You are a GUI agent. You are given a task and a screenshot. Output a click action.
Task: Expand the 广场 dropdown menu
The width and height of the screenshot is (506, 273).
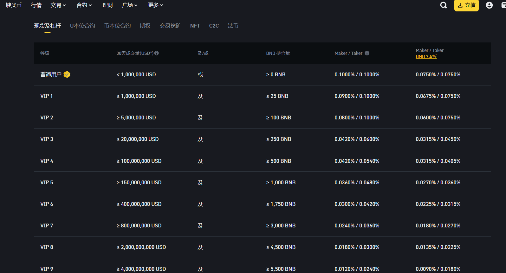click(x=130, y=5)
